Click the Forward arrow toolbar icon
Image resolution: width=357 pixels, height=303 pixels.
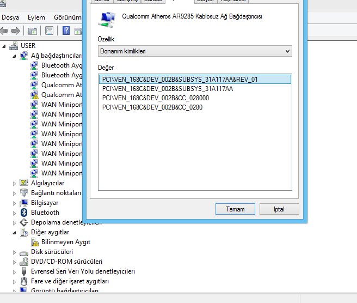(x=16, y=31)
